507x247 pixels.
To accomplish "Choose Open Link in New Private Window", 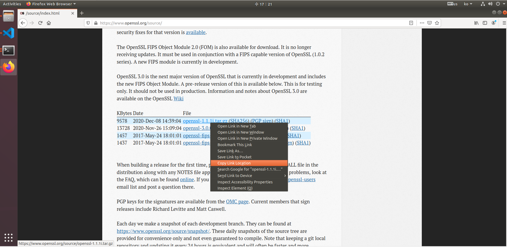I will click(249, 138).
